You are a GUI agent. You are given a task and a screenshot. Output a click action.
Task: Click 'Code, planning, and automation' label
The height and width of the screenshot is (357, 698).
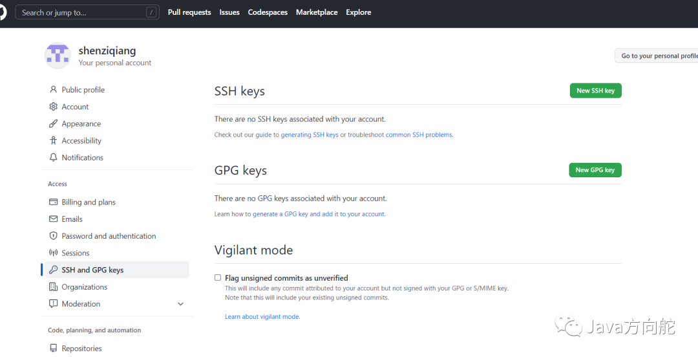pyautogui.click(x=94, y=330)
